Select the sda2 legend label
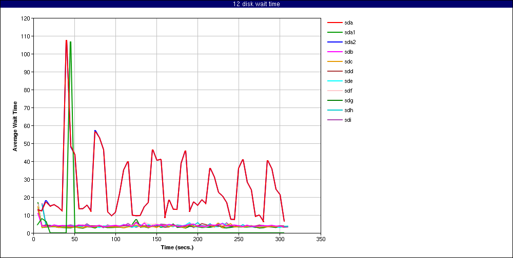The width and height of the screenshot is (513, 258). 350,42
